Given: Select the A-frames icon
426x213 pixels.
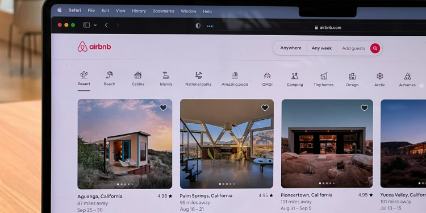Looking at the screenshot, I should (407, 76).
